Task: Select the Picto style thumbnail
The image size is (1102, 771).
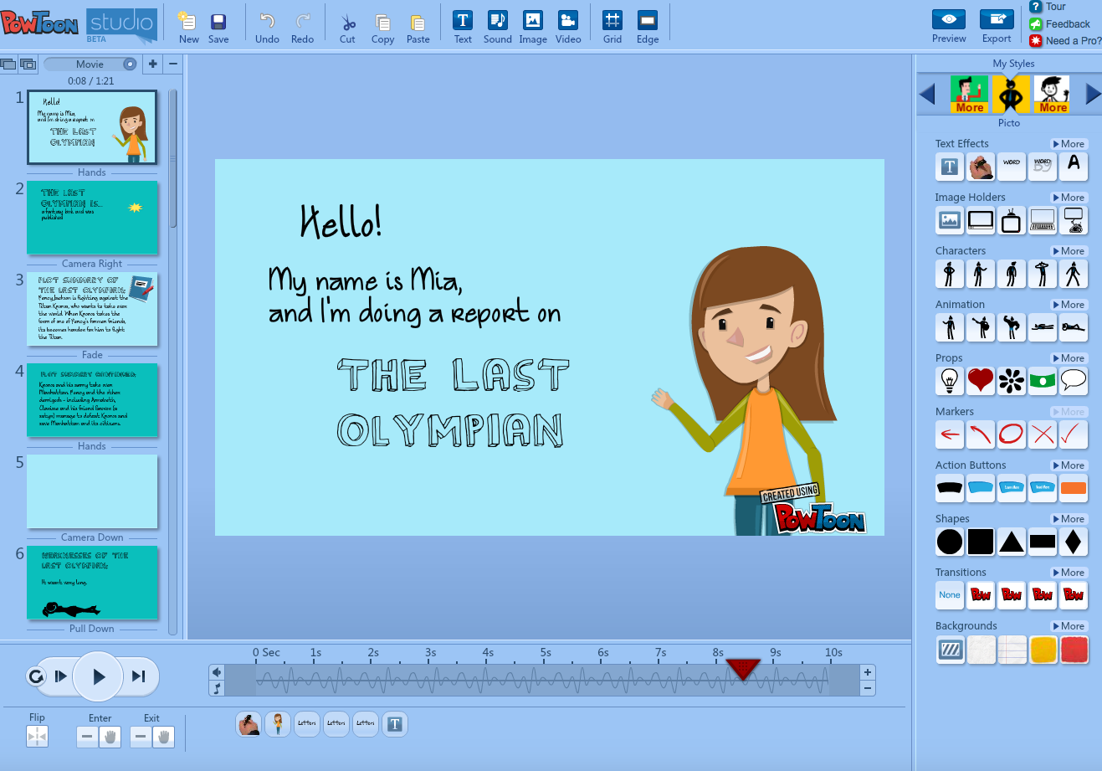Action: (x=1011, y=95)
